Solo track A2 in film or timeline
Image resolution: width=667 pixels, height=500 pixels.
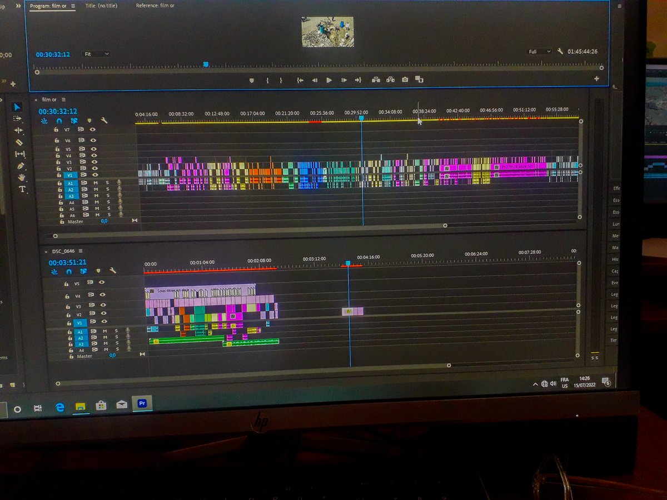click(108, 189)
